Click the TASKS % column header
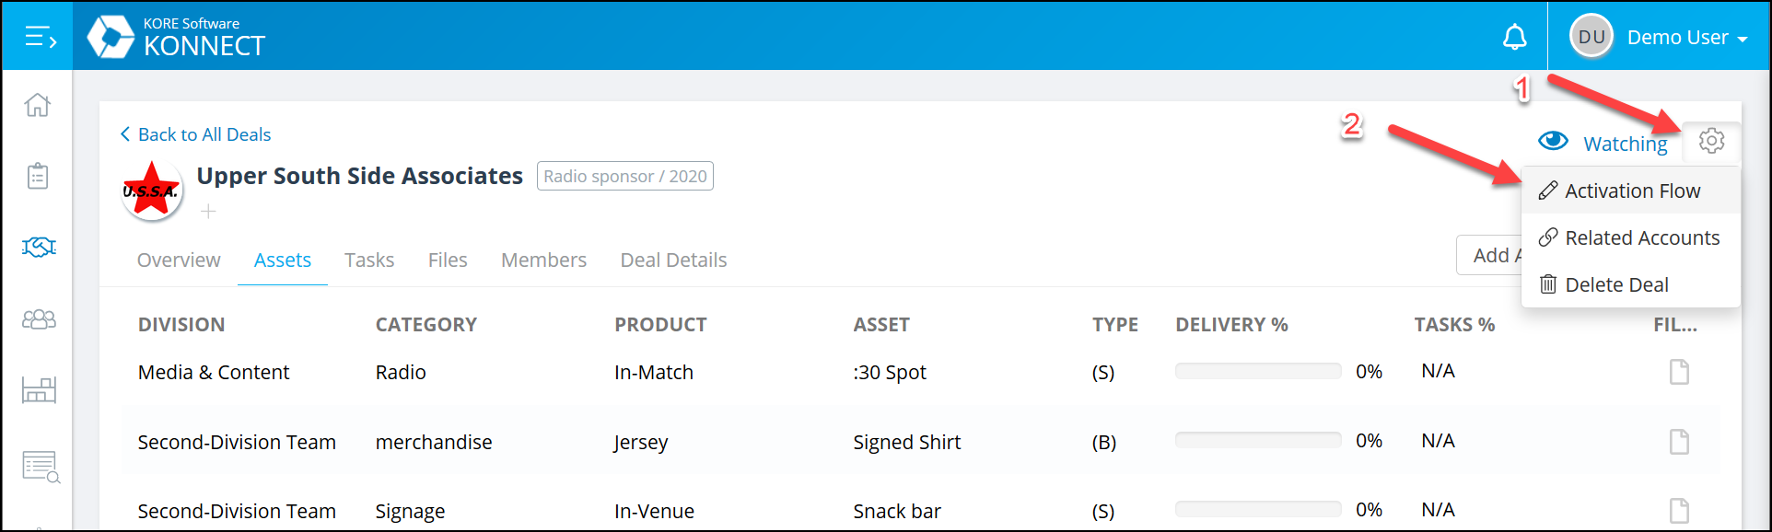The height and width of the screenshot is (532, 1772). click(x=1454, y=325)
